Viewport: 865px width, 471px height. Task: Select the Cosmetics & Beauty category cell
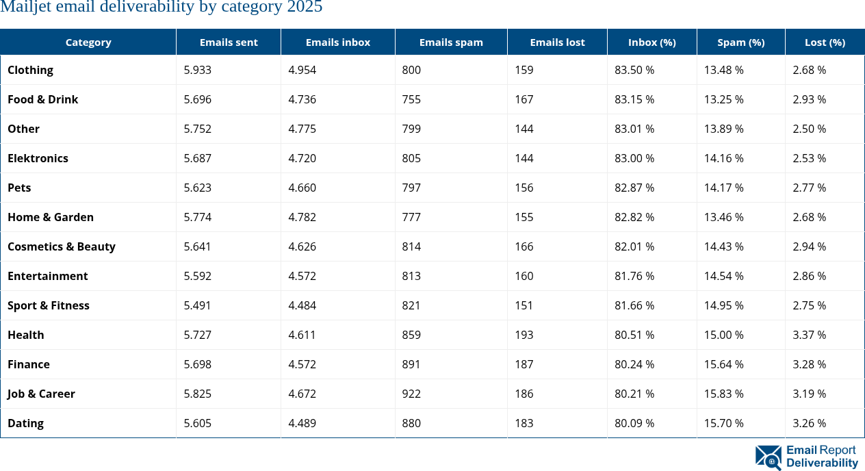click(88, 246)
